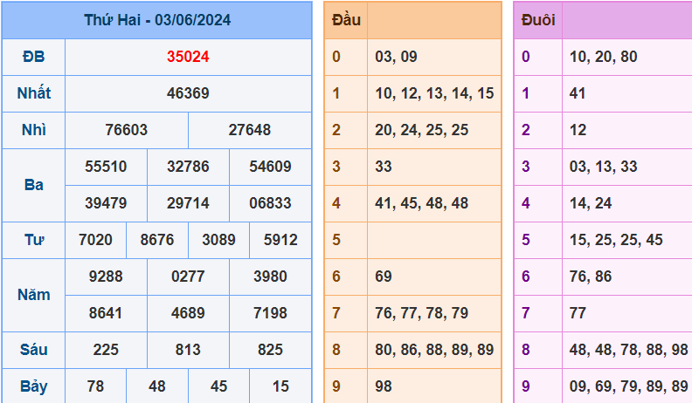Image resolution: width=692 pixels, height=403 pixels.
Task: Select seventh prize number 45
Action: coord(219,386)
